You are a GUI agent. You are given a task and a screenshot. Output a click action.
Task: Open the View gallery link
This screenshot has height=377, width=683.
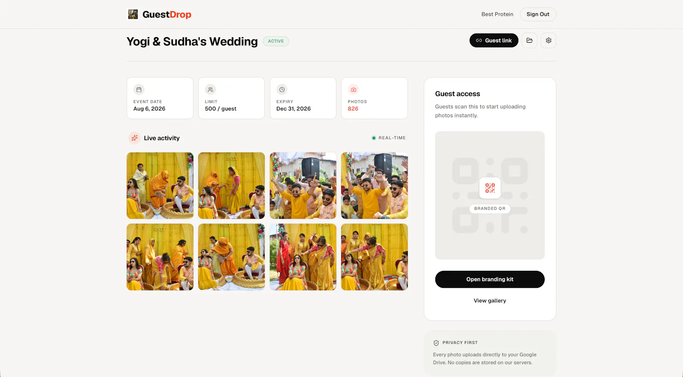(490, 301)
